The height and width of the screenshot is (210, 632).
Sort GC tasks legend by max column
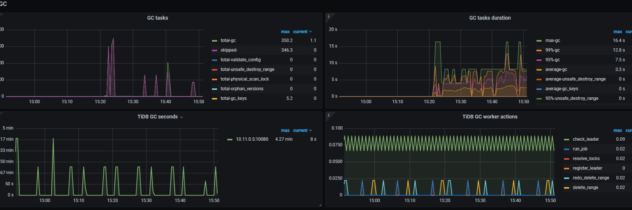tap(285, 32)
